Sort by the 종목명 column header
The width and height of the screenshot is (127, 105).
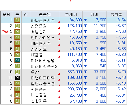[45, 14]
